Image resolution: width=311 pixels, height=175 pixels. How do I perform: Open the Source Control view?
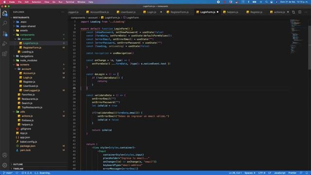point(4,34)
